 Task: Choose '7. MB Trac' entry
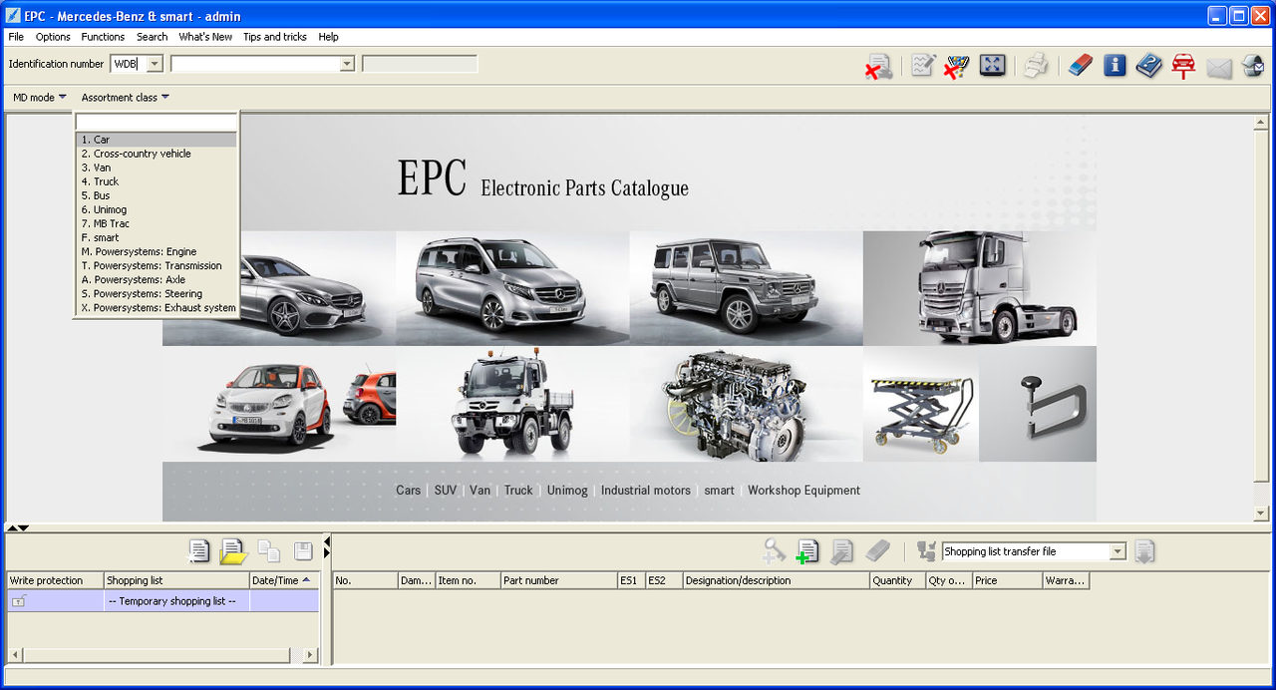(x=157, y=223)
